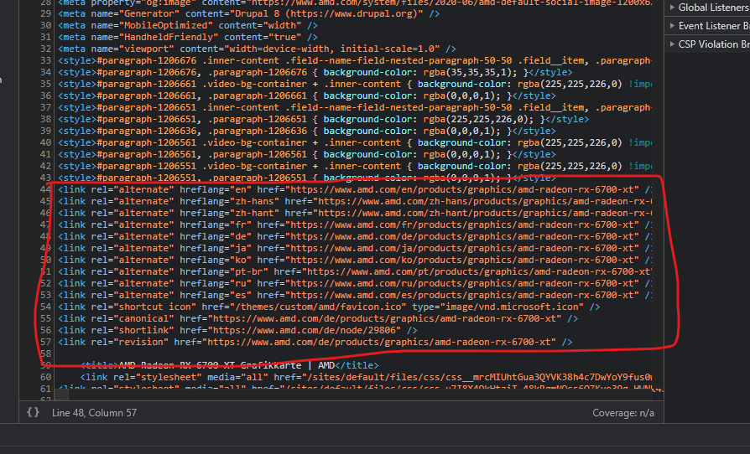750x454 pixels.
Task: Click the shortcut icon favicon.ico line
Action: coord(329,307)
